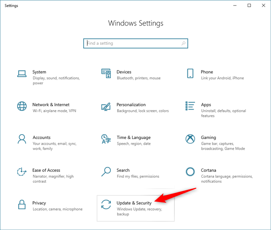Viewport: 271px width, 230px height.
Task: Click the Network & Internet heading text
Action: click(x=51, y=105)
